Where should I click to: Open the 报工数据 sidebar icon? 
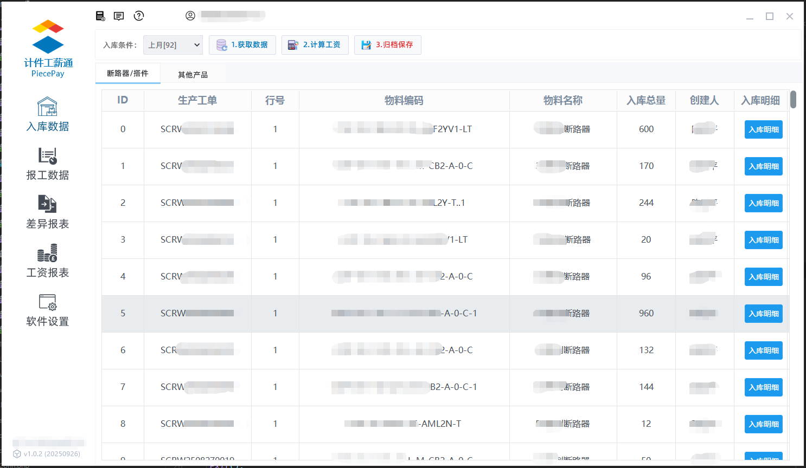[x=47, y=156]
